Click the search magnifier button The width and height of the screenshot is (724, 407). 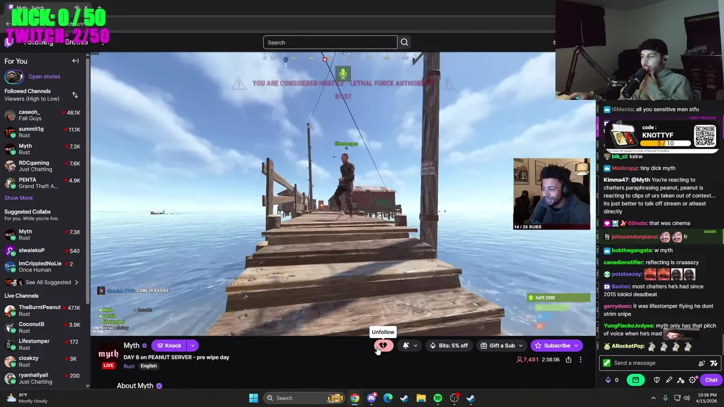404,42
